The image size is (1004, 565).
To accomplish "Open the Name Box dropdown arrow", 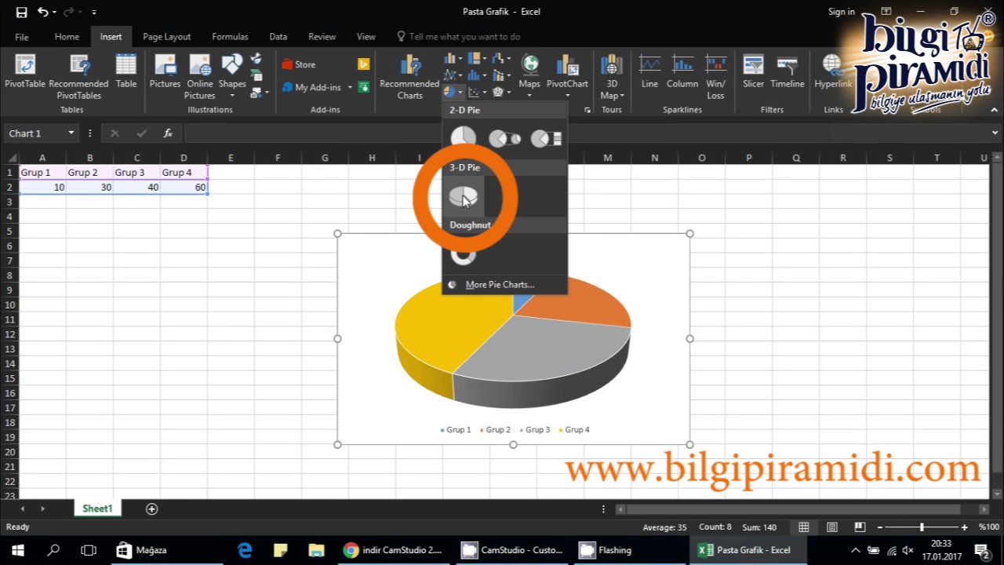I will coord(71,133).
